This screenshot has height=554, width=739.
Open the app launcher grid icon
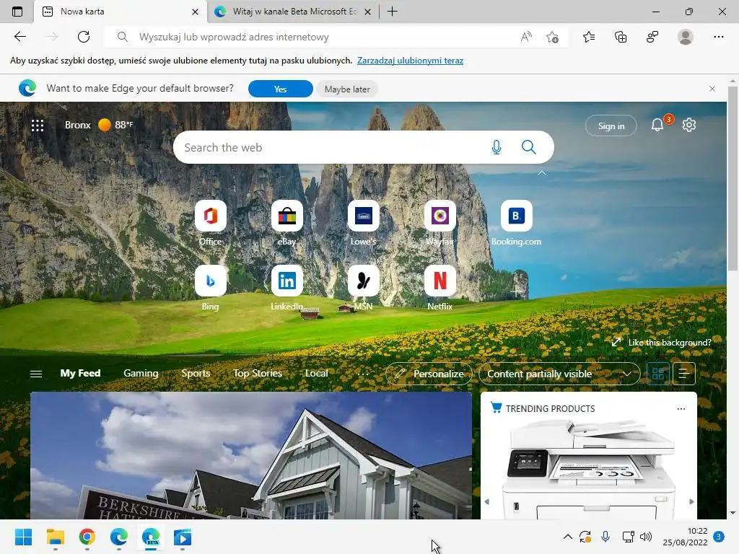click(38, 125)
